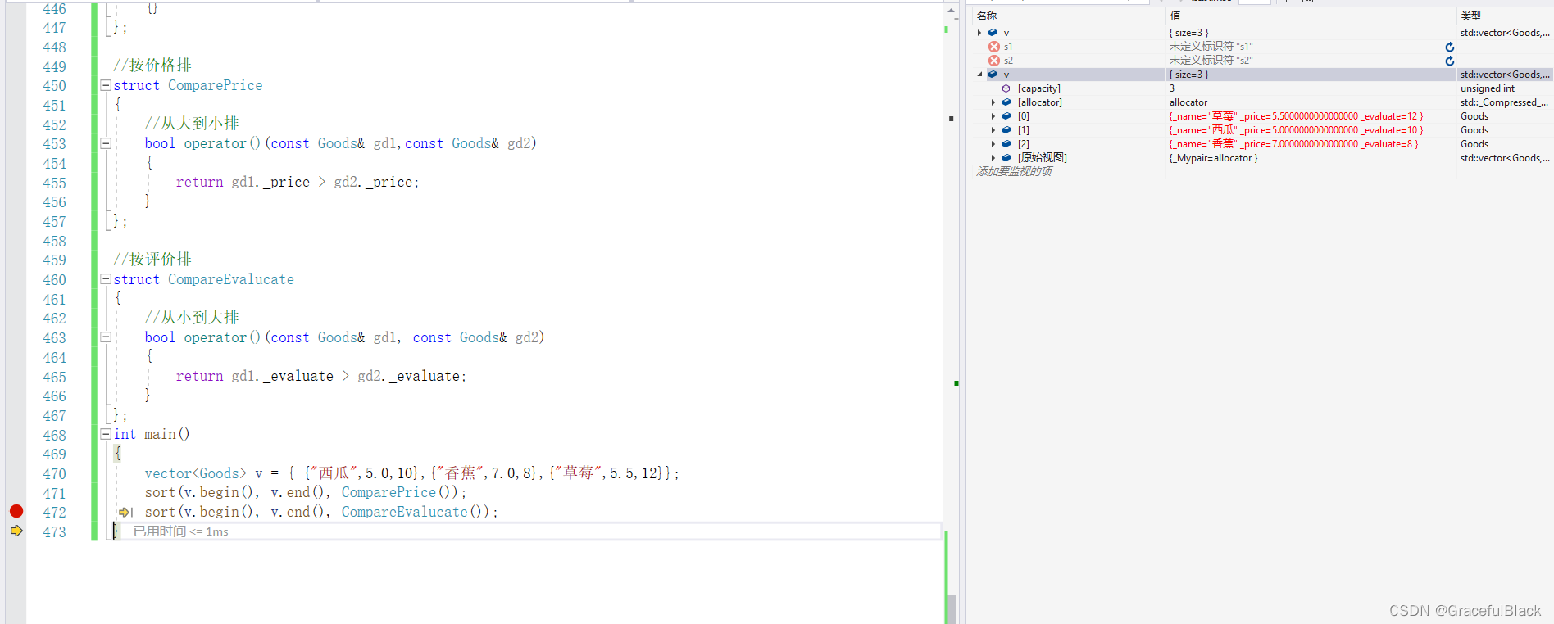The height and width of the screenshot is (624, 1554).
Task: Select the 香蕉 value in row [2]
Action: [x=1223, y=144]
